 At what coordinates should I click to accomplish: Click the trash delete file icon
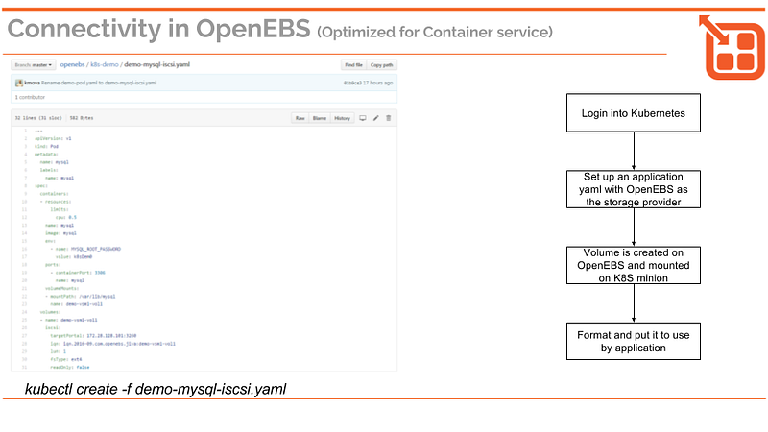coord(389,118)
